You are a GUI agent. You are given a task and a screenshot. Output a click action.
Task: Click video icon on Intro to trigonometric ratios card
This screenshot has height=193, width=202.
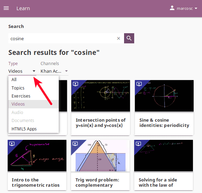[x=12, y=144]
